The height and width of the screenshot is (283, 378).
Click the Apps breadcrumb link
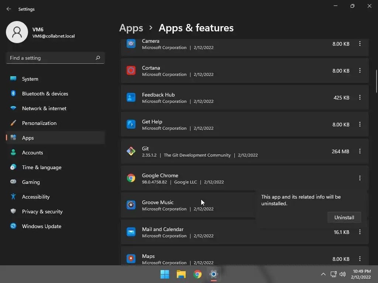pos(131,28)
